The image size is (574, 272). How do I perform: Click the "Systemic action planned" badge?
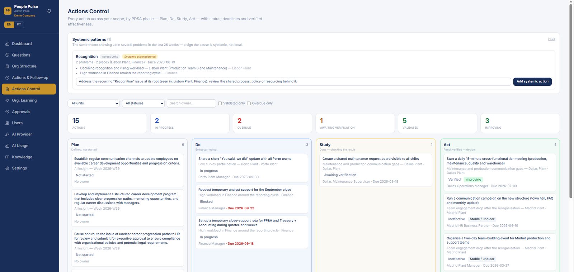coord(140,57)
